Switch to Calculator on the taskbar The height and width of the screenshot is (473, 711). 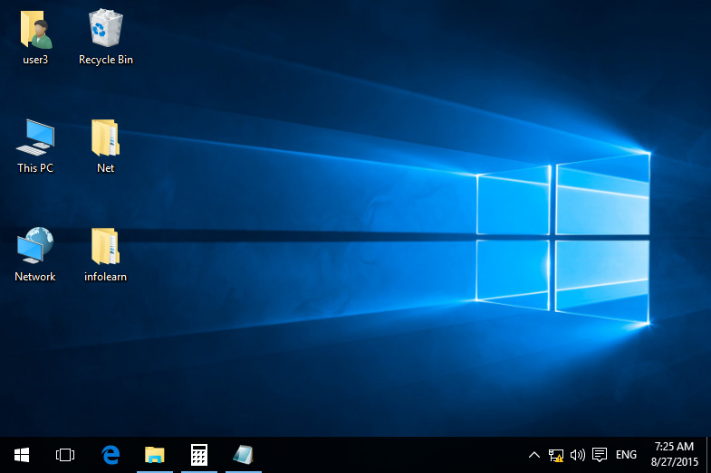(x=199, y=455)
